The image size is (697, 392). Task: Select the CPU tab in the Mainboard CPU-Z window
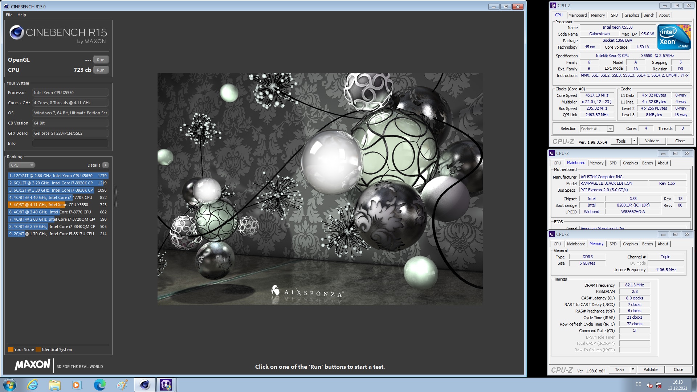557,163
